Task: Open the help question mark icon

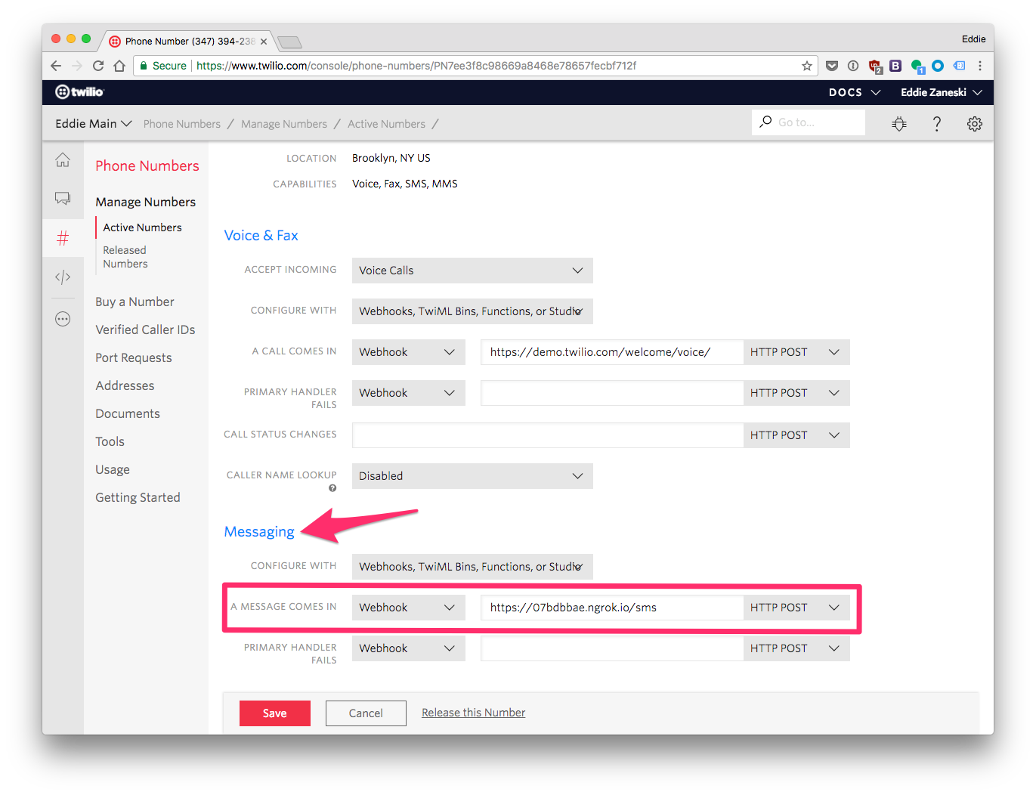Action: (937, 123)
